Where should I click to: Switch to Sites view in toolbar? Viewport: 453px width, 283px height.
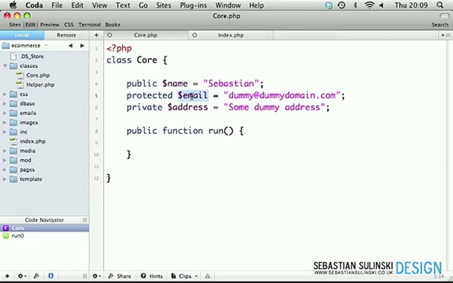[15, 25]
